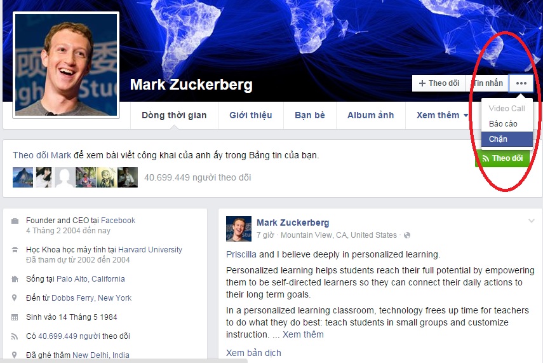543x363 pixels.
Task: Click Mark Zuckerberg's large profile picture
Action: [x=66, y=65]
